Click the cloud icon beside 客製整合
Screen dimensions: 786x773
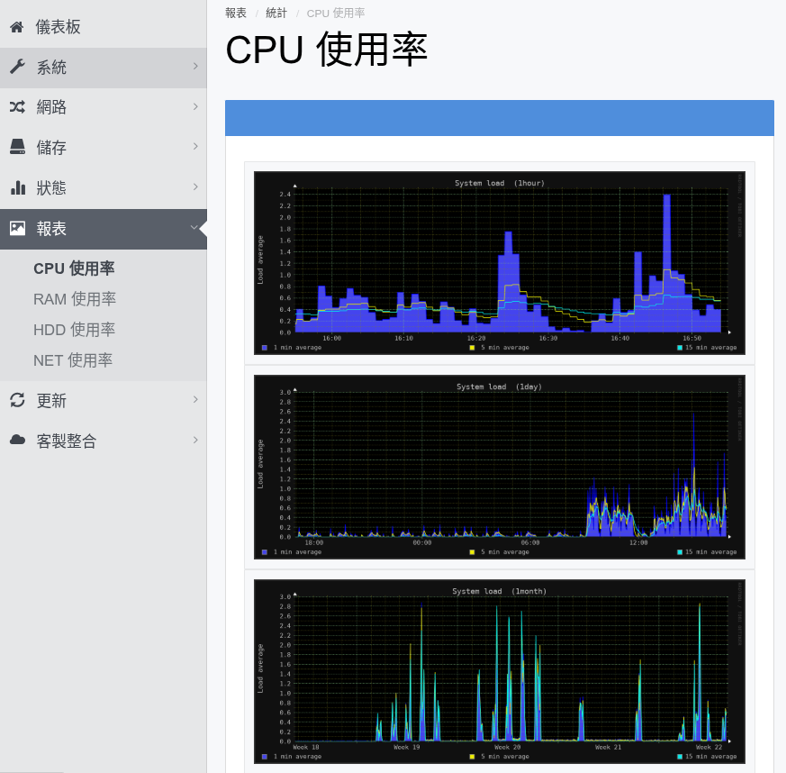(17, 441)
